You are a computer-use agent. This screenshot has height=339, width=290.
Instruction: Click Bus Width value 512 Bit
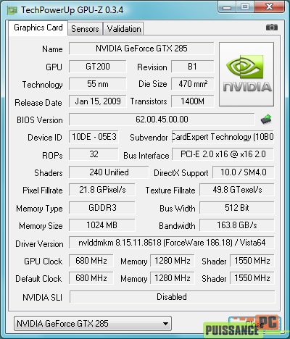pos(237,208)
